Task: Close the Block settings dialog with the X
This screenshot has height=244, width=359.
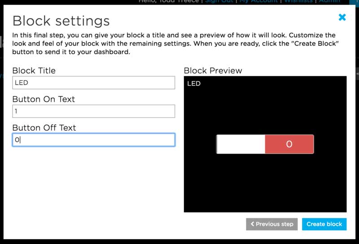Action: click(342, 17)
